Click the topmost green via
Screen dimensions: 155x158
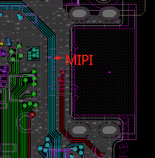click(19, 45)
